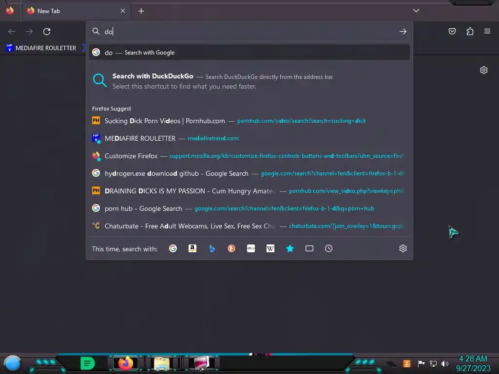Image resolution: width=499 pixels, height=374 pixels.
Task: Search bookmarks using the star icon
Action: [289, 248]
